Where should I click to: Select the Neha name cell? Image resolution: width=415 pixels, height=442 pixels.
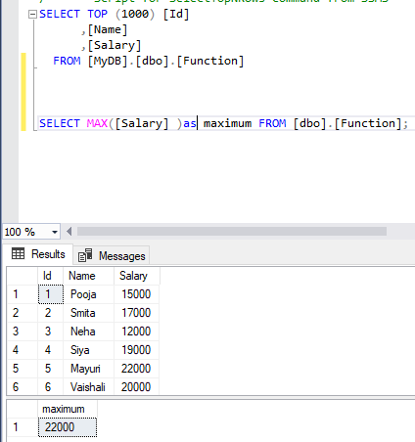[x=88, y=331]
